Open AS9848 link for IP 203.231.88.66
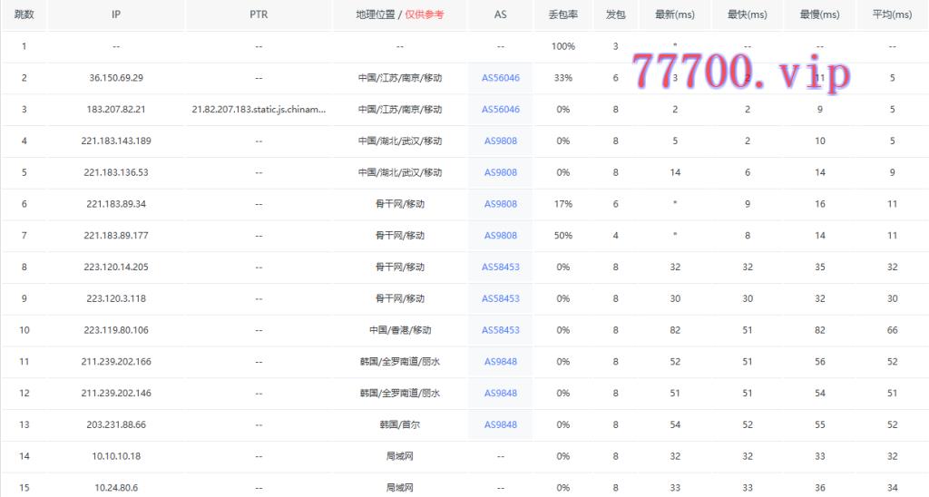The image size is (929, 497). click(x=500, y=424)
